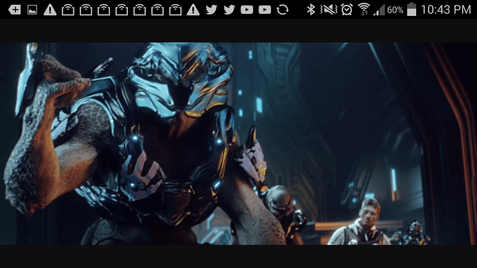Open the second YouTube notification icon
Screen dimensions: 477x268
[265, 10]
